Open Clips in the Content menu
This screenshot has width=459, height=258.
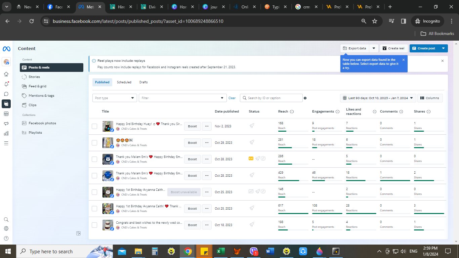click(51, 105)
